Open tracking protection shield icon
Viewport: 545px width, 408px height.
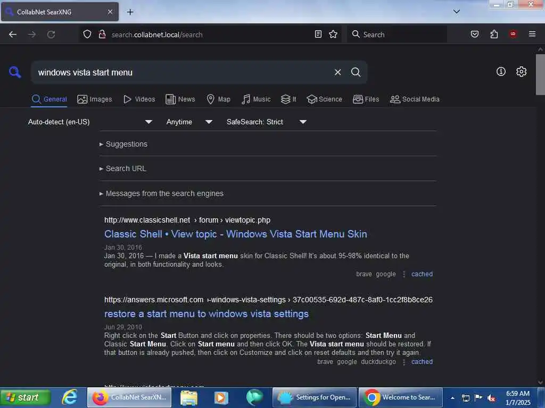(87, 35)
